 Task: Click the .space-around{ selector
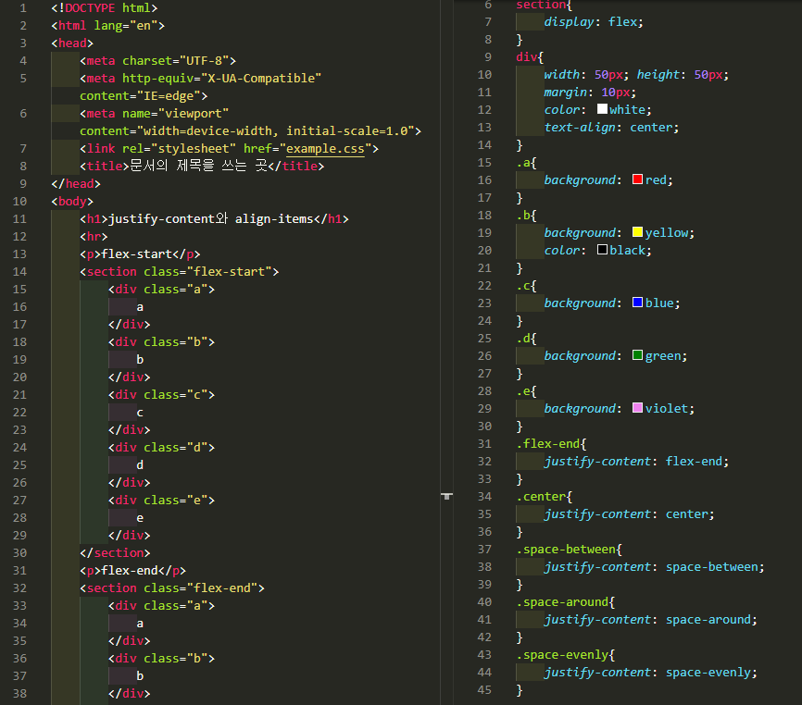click(x=566, y=601)
